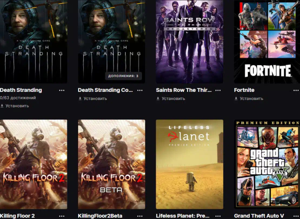Open Fortnite cover art
This screenshot has width=300, height=219.
point(267,42)
